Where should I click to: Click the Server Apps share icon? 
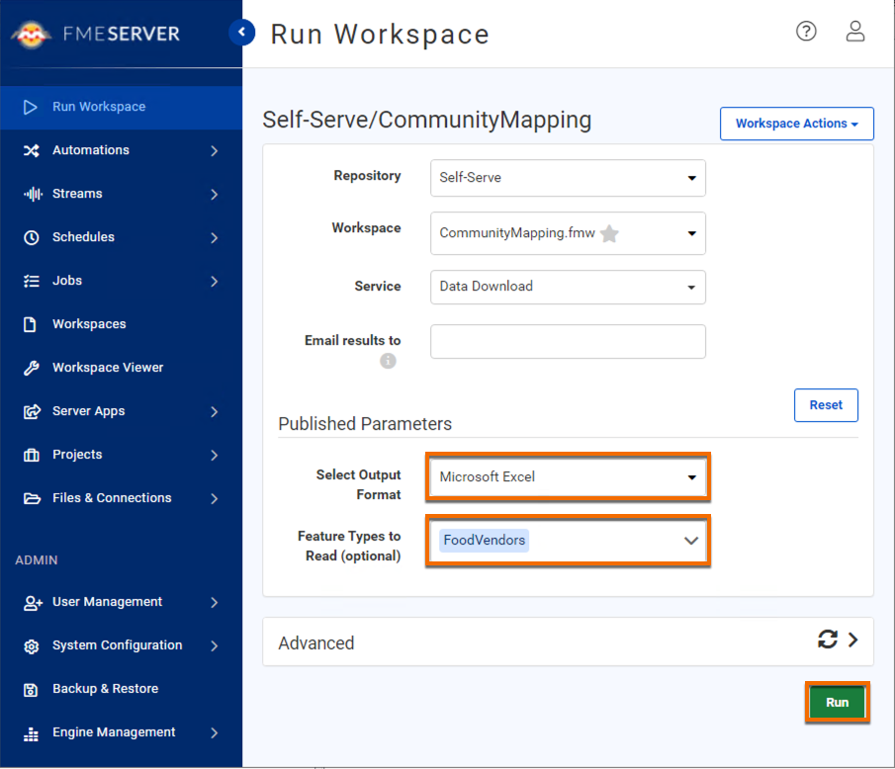tap(32, 411)
